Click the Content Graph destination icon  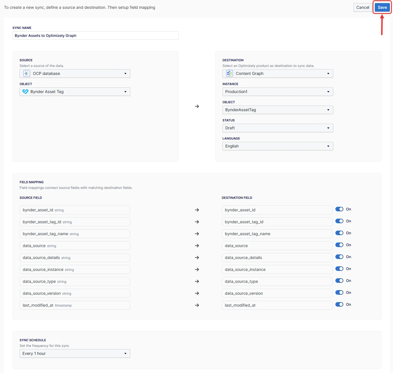coord(229,73)
